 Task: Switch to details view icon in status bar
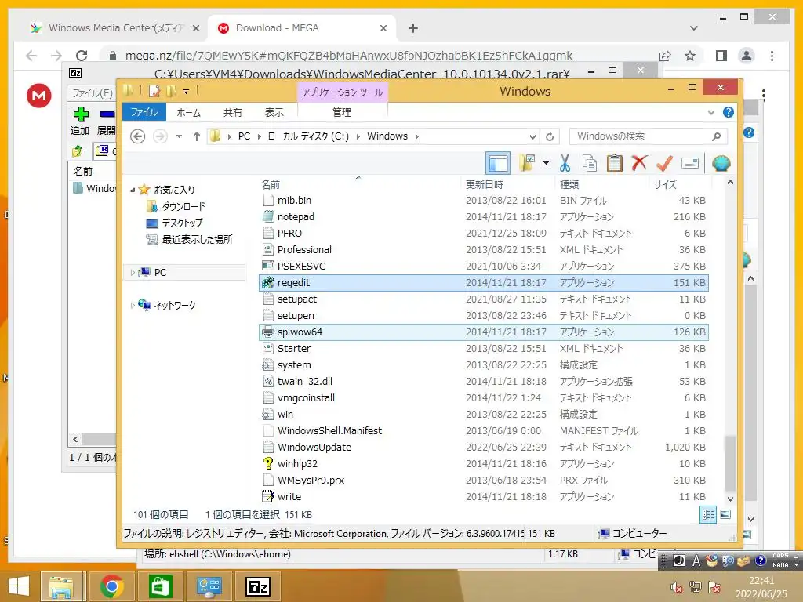tap(708, 514)
